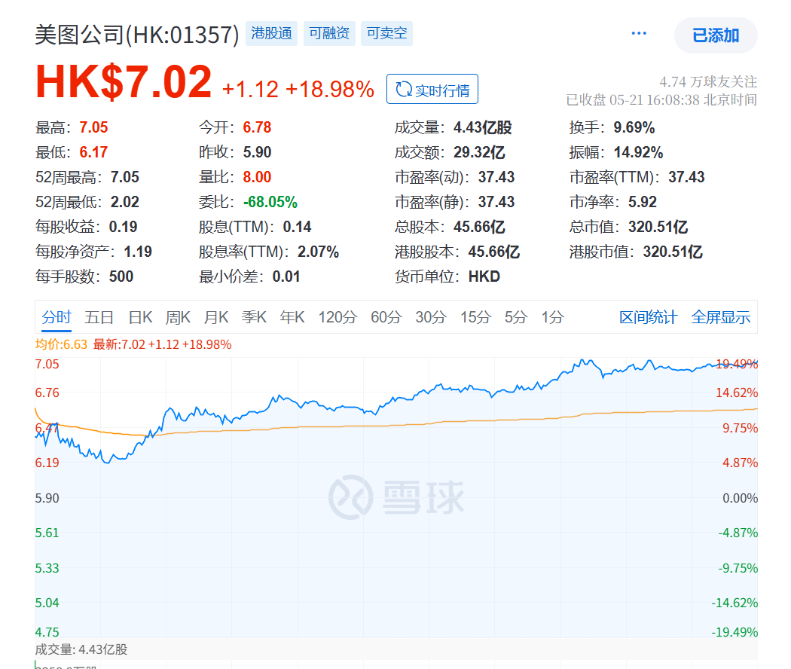791x669 pixels.
Task: Click the 最小价差 value 0.01
Action: [286, 276]
